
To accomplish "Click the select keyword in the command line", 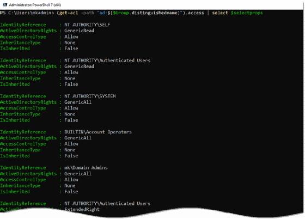I will coord(220,13).
